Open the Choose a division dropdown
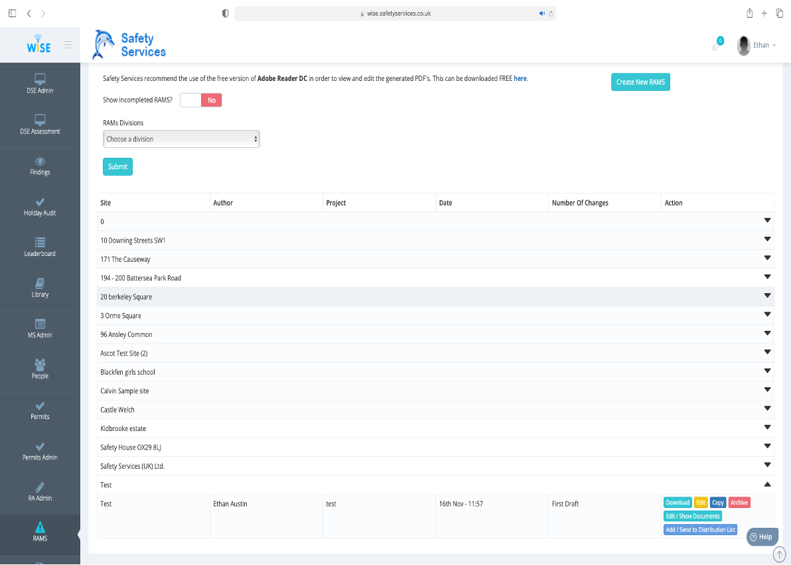This screenshot has width=791, height=565. click(x=181, y=139)
